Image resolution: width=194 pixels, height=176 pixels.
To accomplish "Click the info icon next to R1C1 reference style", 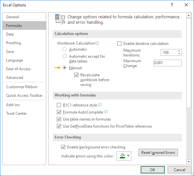I will click(x=100, y=105).
